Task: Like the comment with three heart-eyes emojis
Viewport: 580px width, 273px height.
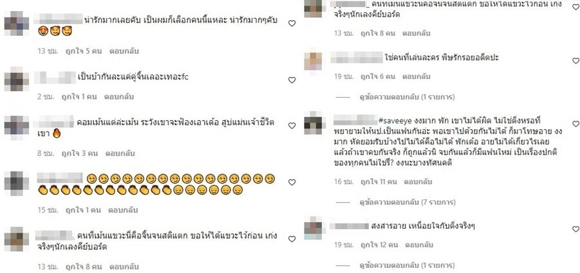Action: pyautogui.click(x=292, y=24)
